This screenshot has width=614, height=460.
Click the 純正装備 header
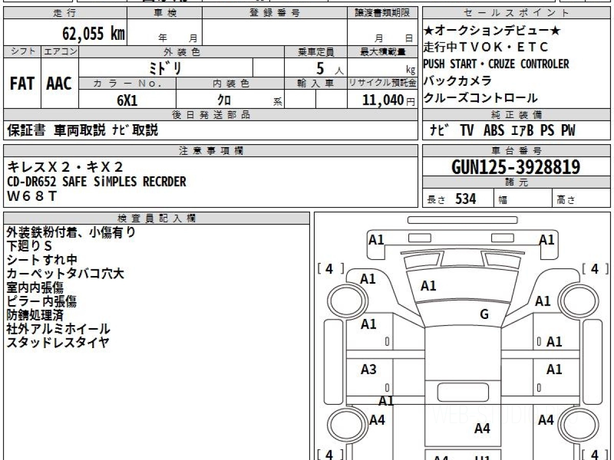pos(516,115)
